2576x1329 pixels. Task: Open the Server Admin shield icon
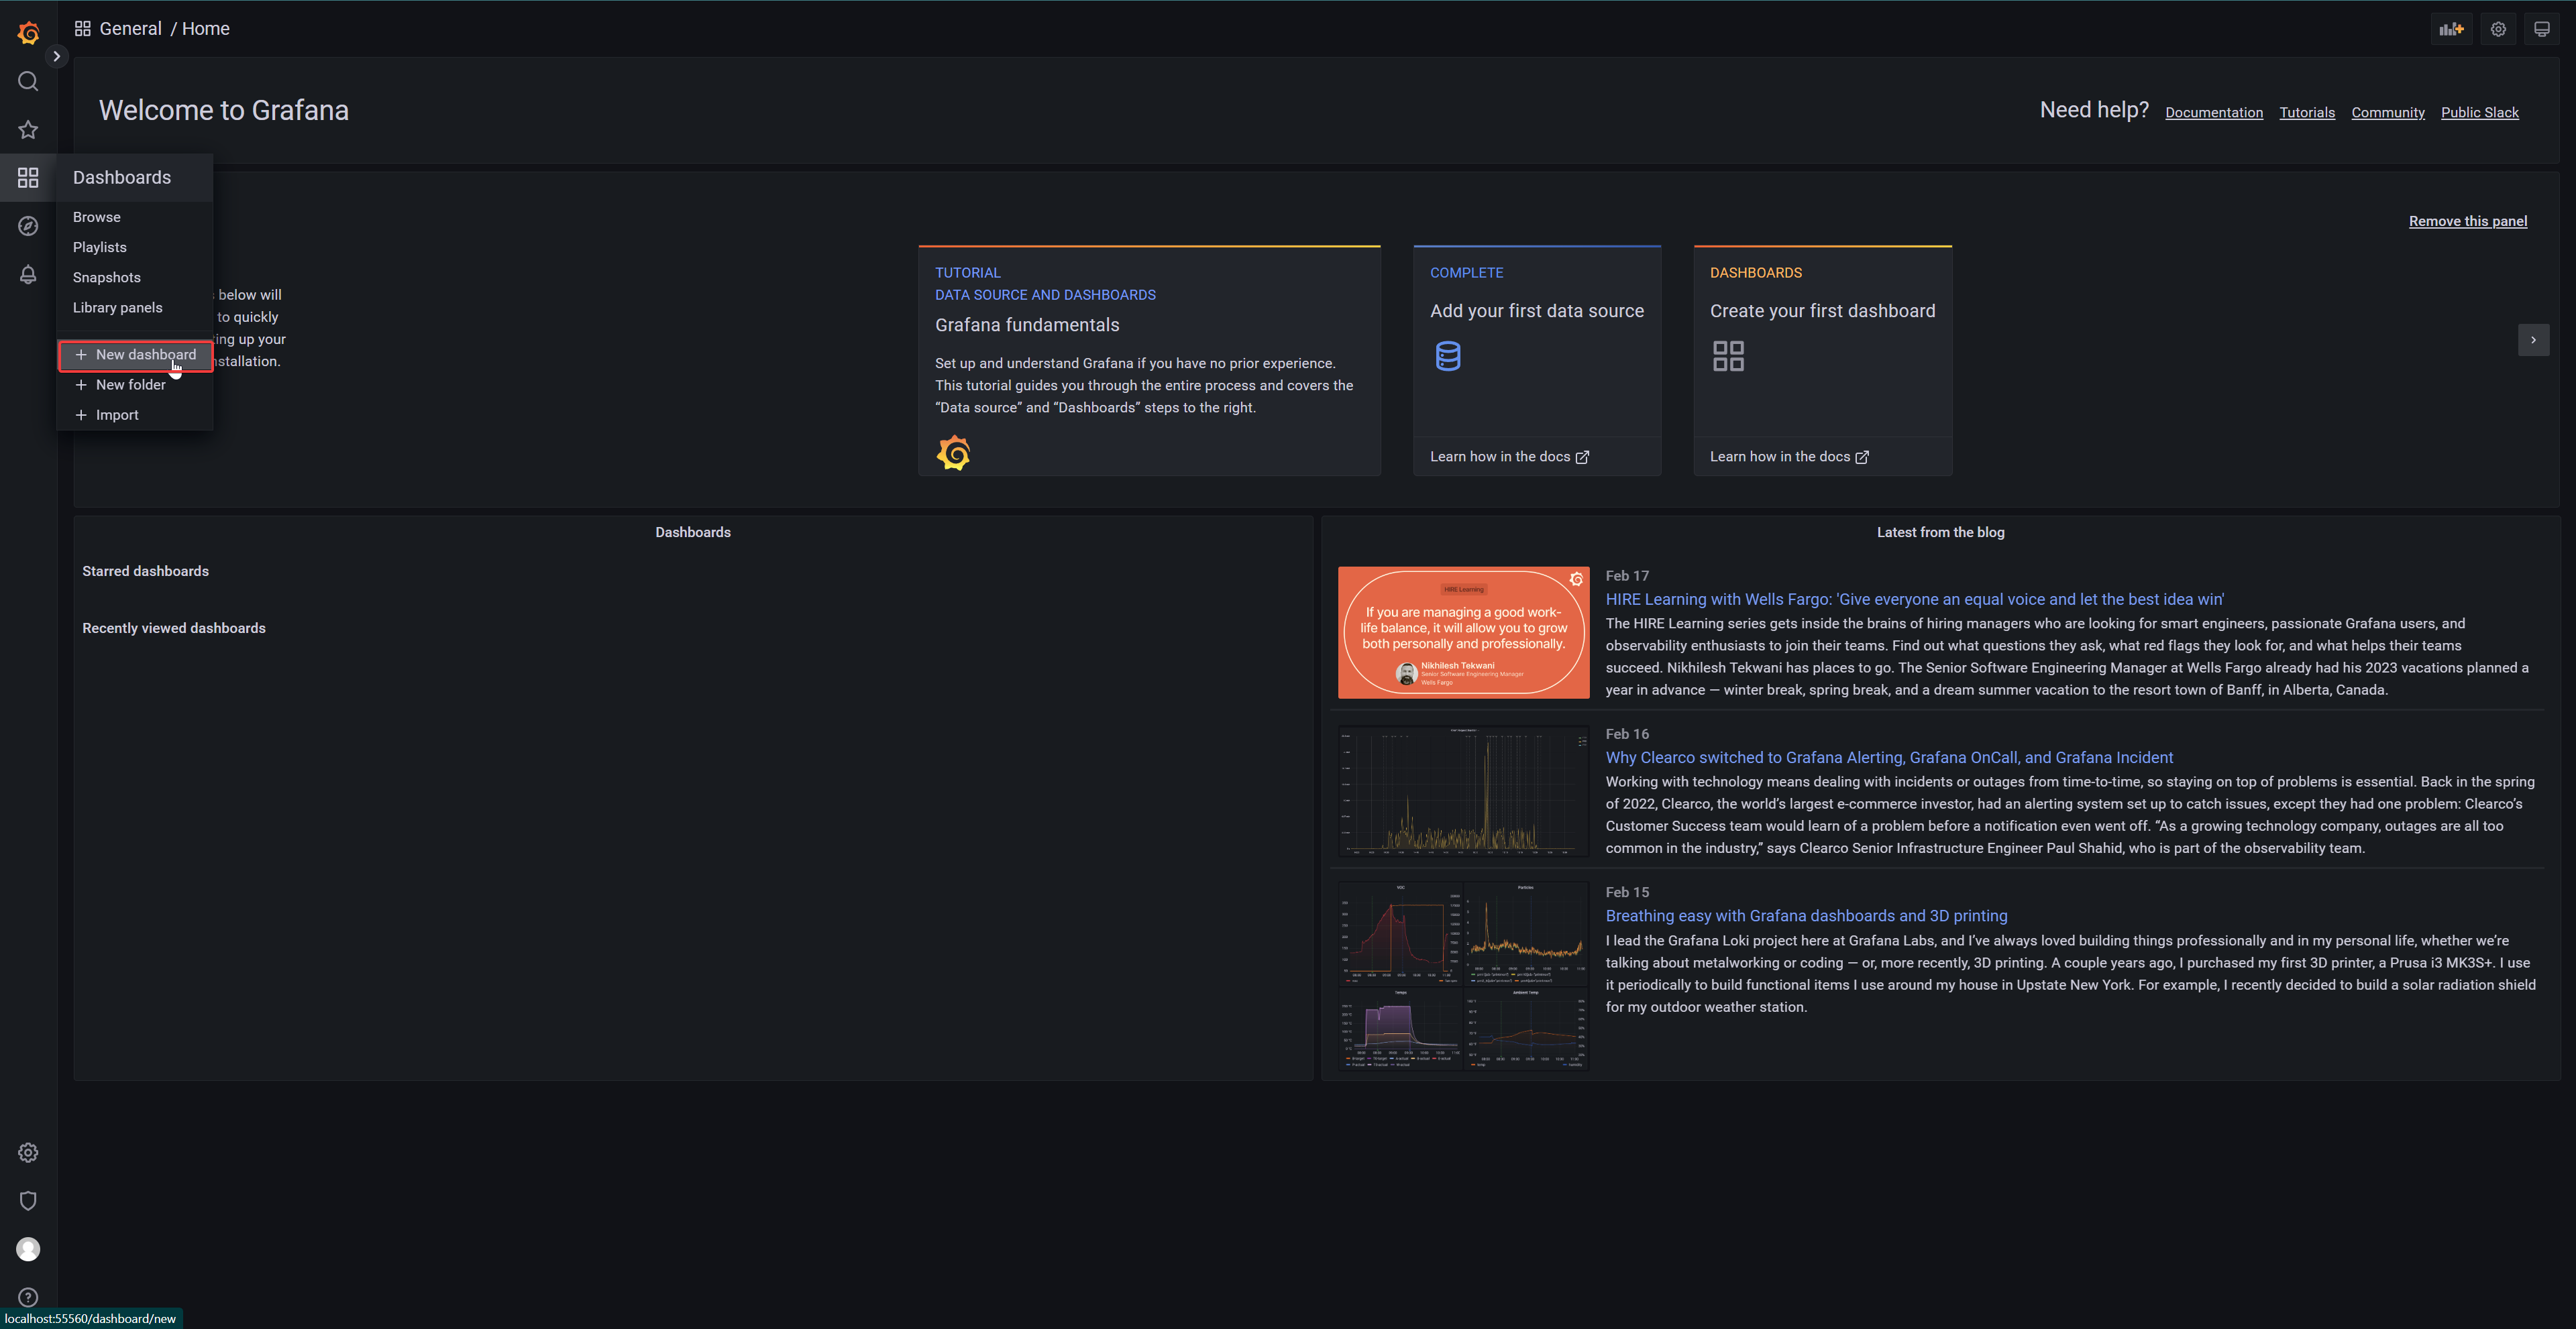[28, 1200]
